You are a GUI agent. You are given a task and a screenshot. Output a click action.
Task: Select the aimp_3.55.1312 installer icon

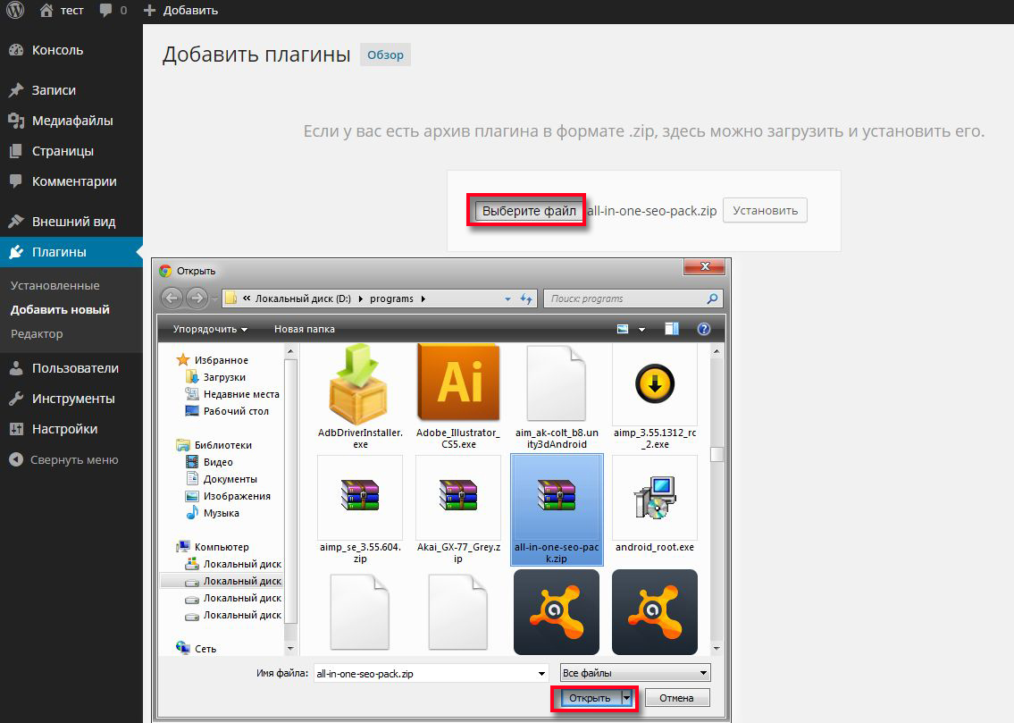coord(654,385)
